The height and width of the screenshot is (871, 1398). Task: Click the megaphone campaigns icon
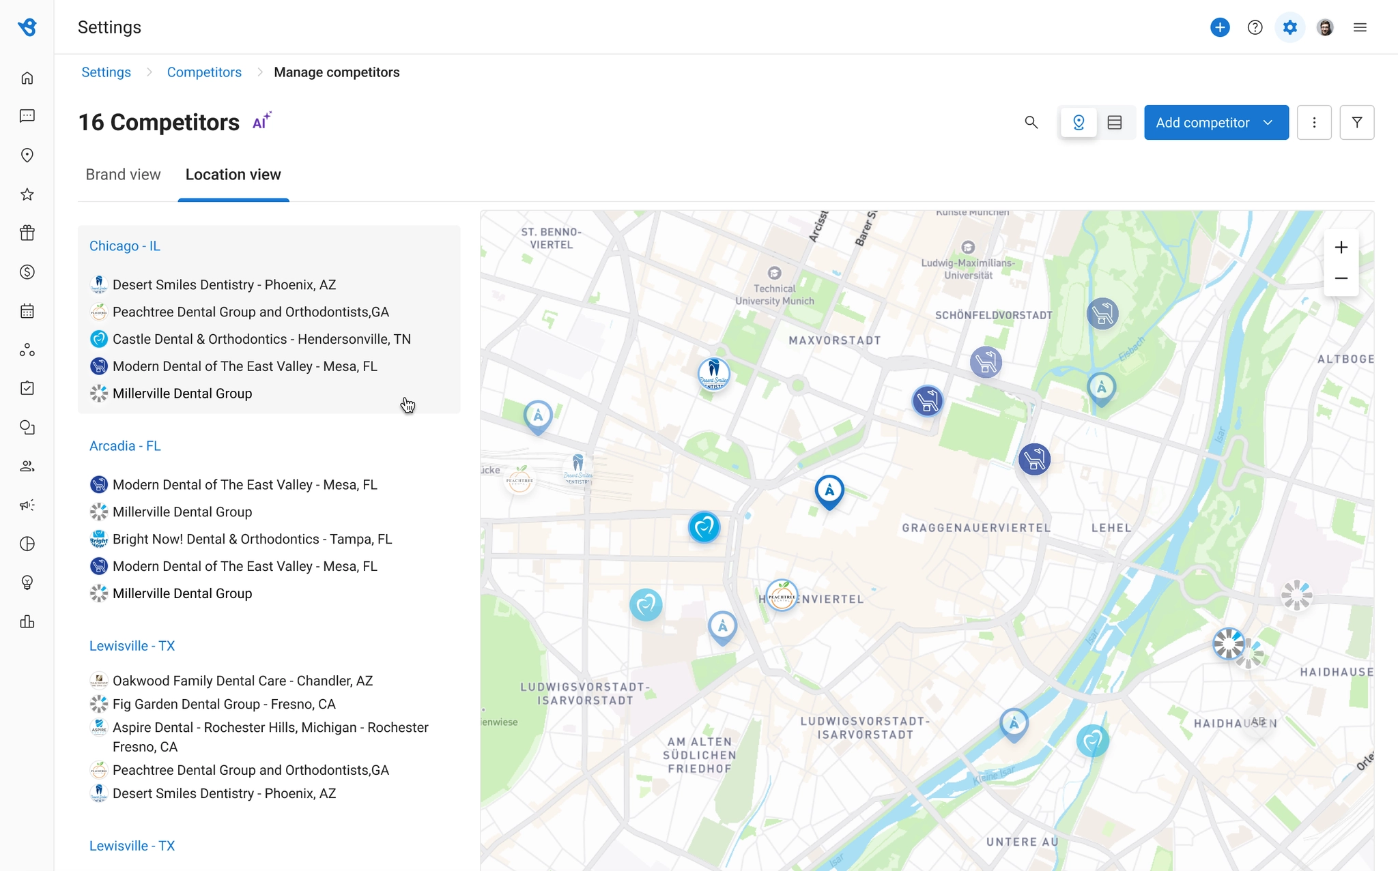[x=27, y=505]
